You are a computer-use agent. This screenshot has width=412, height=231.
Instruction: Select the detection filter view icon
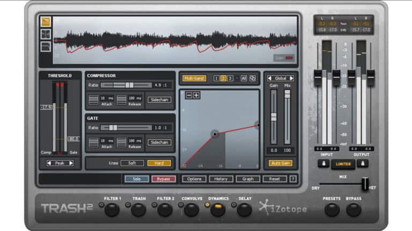click(46, 47)
